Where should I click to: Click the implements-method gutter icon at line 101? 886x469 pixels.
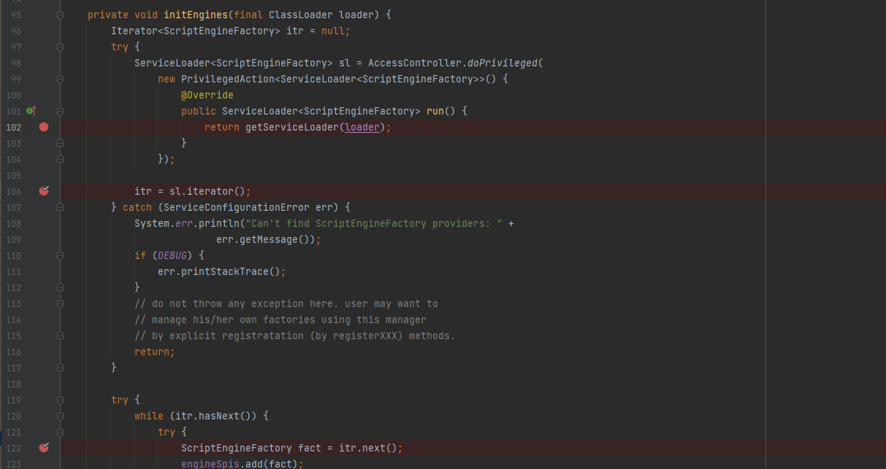pos(31,111)
